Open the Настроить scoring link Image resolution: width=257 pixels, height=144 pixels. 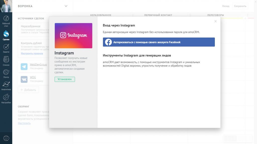(x=24, y=123)
